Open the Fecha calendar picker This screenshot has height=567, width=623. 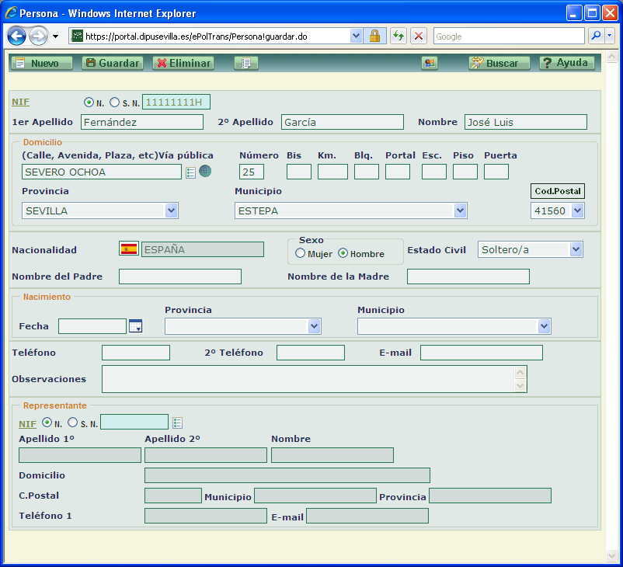(136, 326)
